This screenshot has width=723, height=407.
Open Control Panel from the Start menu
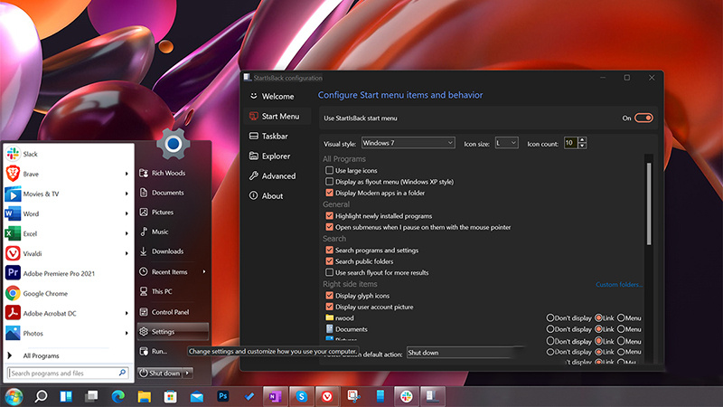click(173, 312)
